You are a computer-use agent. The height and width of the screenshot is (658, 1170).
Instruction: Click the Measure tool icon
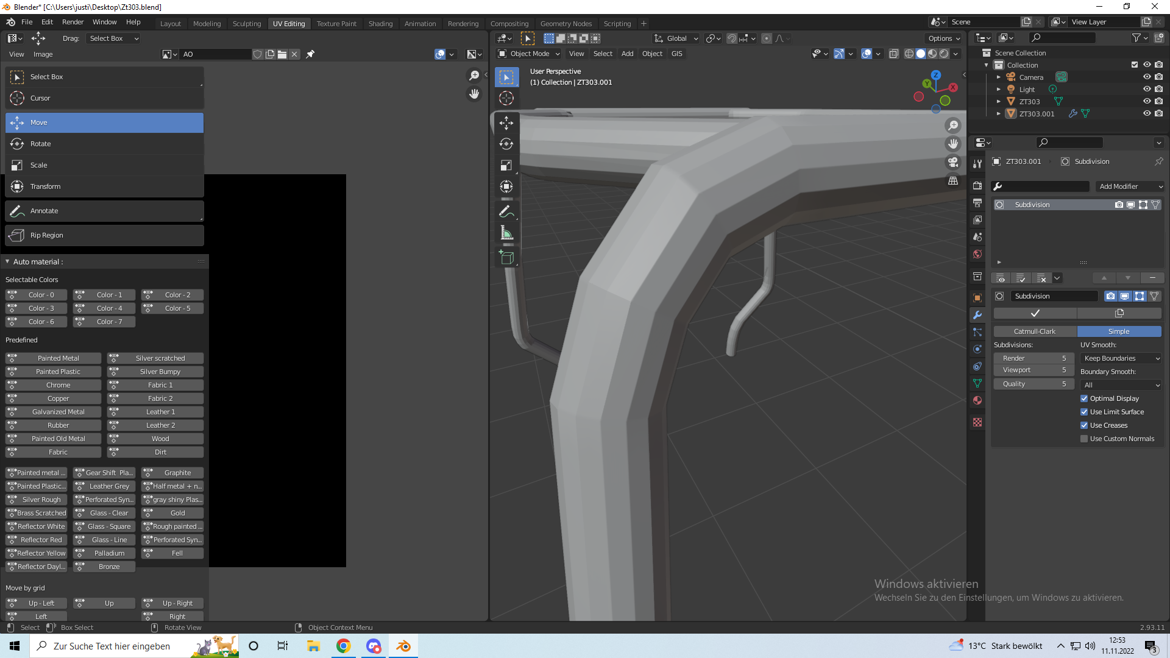[506, 233]
